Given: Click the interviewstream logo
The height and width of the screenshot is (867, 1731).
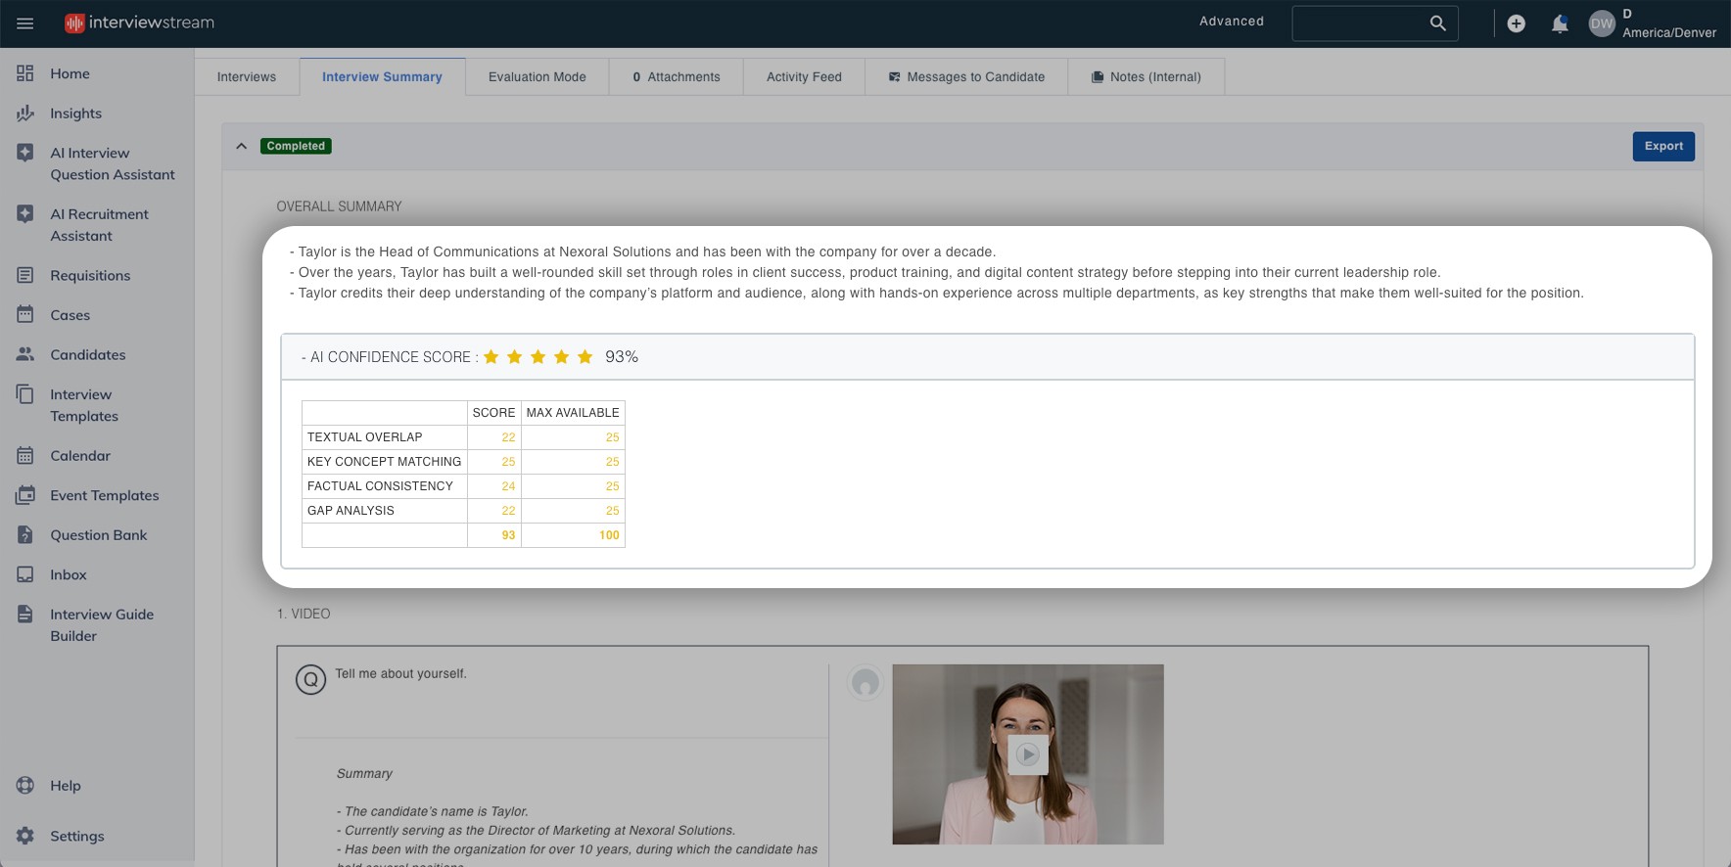Looking at the screenshot, I should tap(139, 23).
